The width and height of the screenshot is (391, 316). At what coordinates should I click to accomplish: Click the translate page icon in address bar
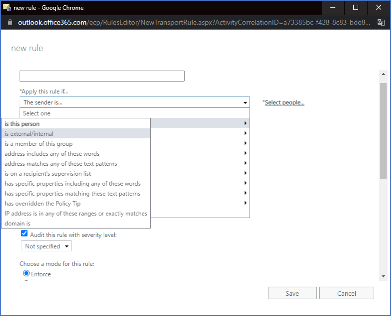(381, 22)
